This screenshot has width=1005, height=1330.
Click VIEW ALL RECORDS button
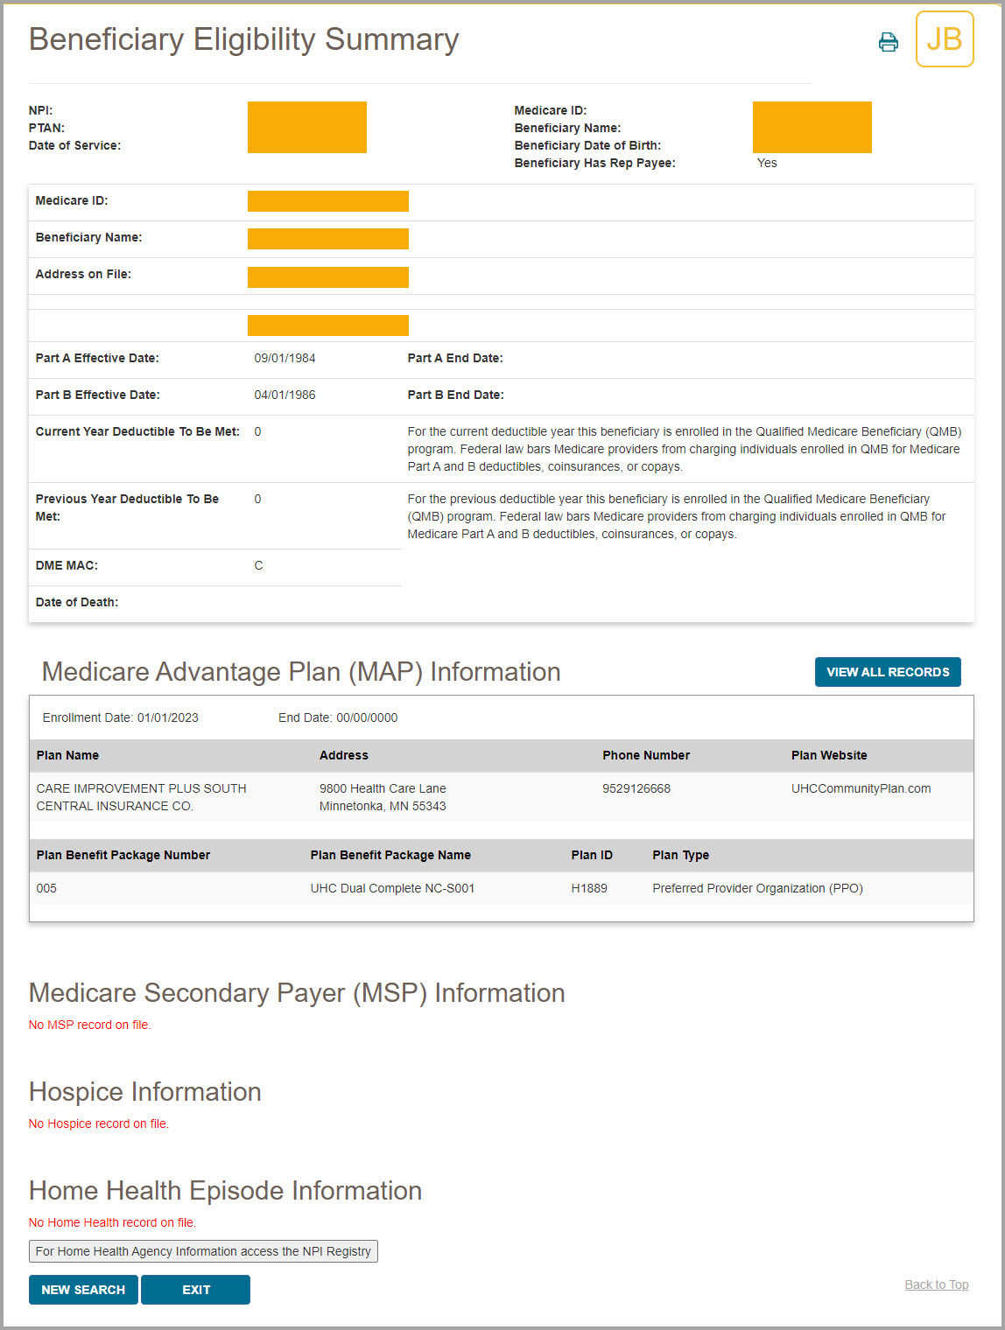click(887, 671)
